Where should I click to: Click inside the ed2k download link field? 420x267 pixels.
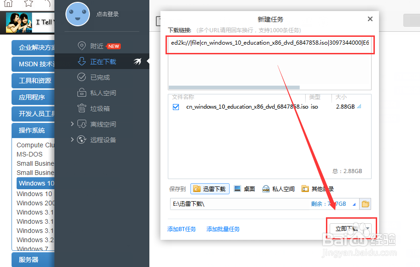[270, 45]
